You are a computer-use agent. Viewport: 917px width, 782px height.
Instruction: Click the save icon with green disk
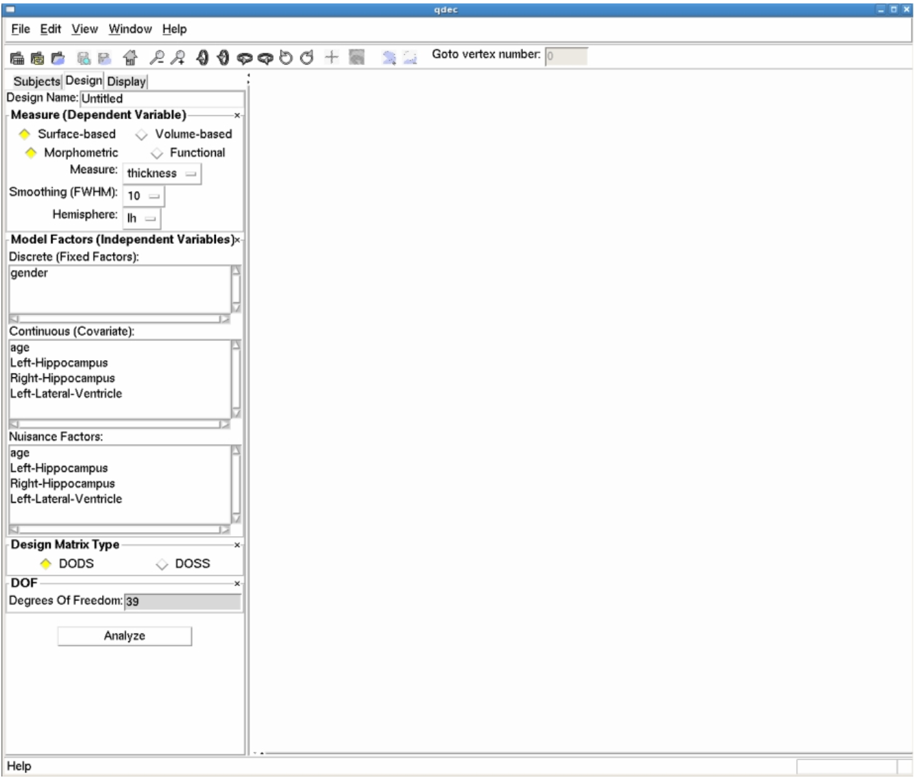tap(84, 58)
